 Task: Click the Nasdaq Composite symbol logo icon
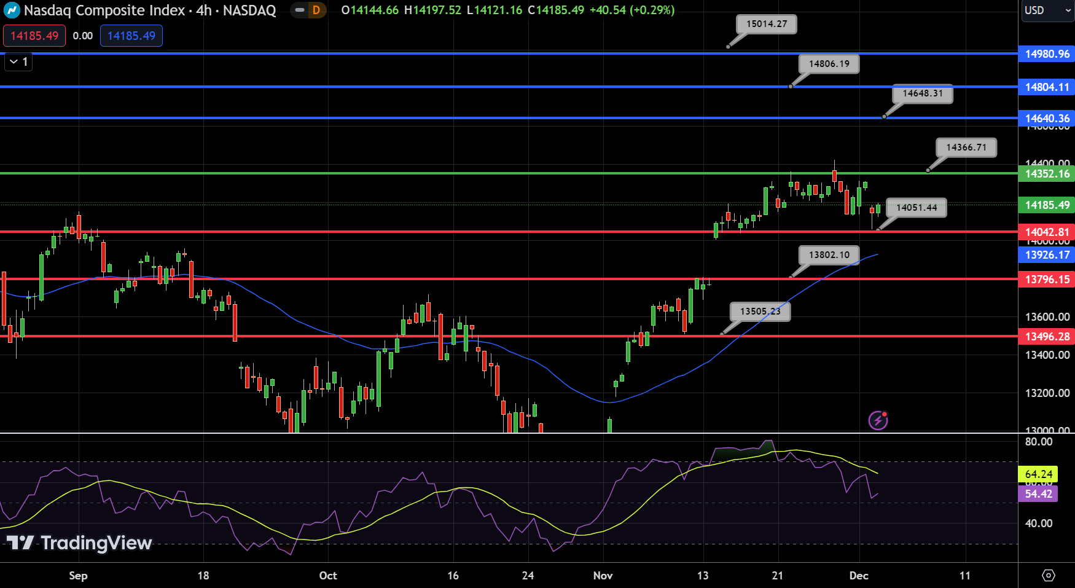(x=12, y=10)
